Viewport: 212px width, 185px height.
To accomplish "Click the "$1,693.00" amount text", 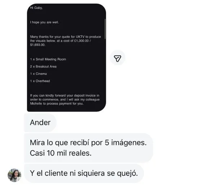I will (37, 45).
